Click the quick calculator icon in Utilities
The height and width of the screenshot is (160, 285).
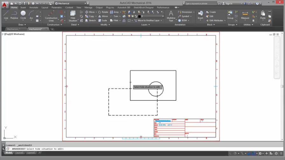pyautogui.click(x=253, y=21)
